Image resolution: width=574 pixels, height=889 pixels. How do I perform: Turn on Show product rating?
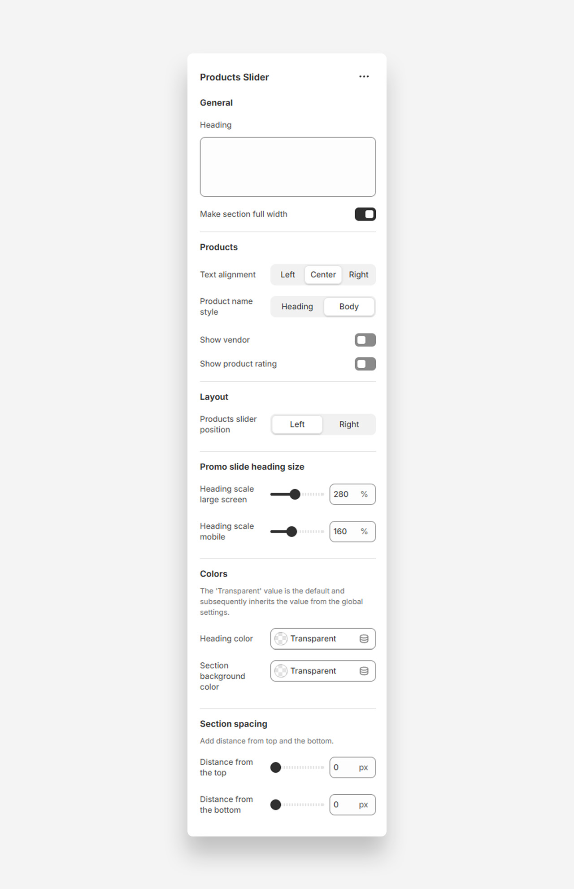tap(365, 364)
